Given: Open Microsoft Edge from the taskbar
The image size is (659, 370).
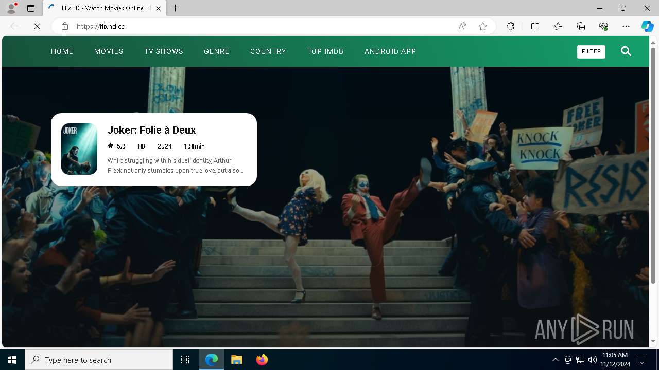Looking at the screenshot, I should pyautogui.click(x=212, y=360).
